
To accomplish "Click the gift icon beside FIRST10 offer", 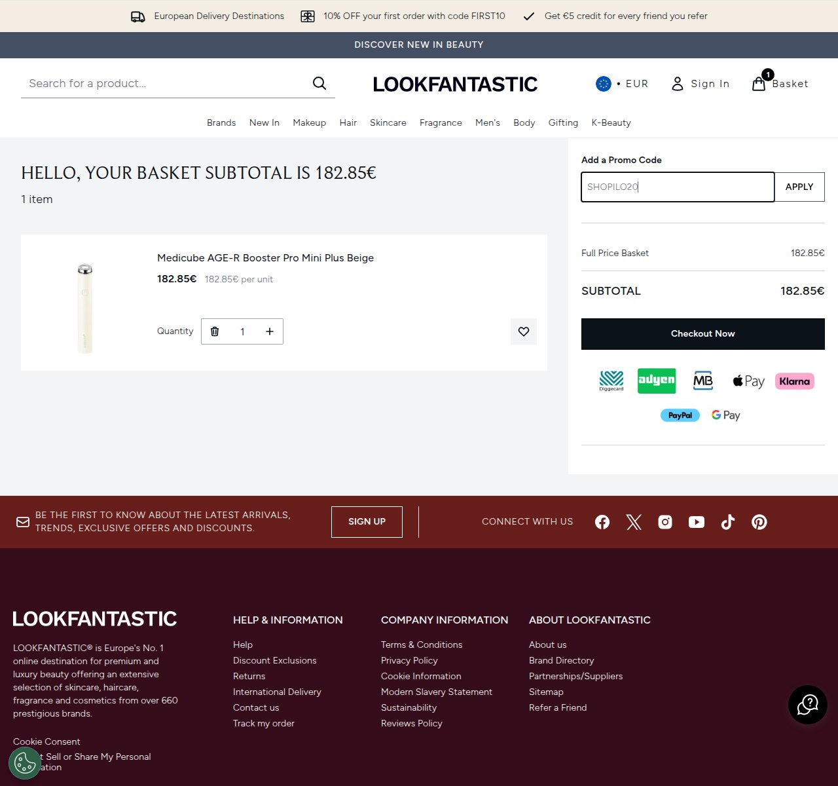I will [x=308, y=16].
